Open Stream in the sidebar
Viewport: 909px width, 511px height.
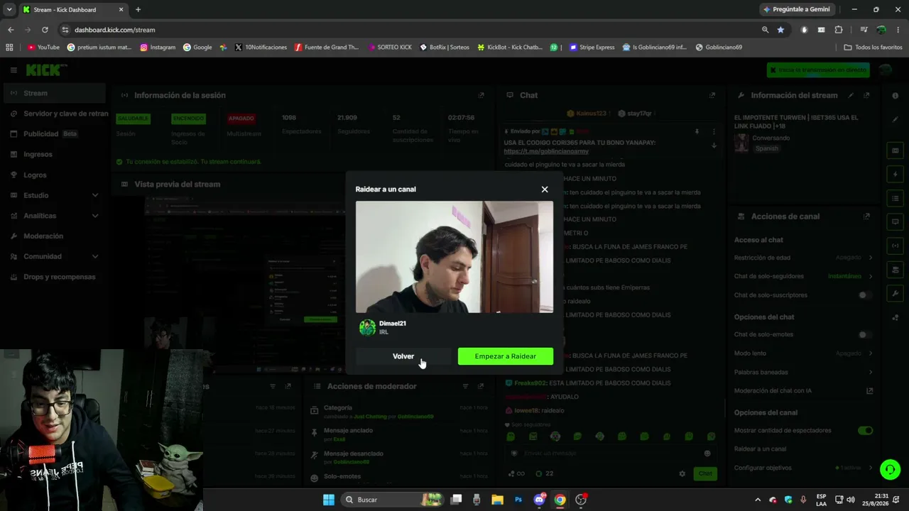(x=53, y=93)
